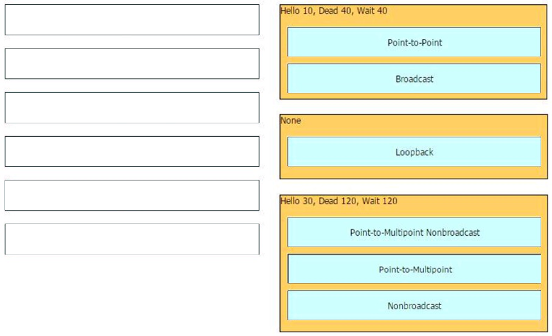Click orange gap between Point-to-Multipoint and Nonbroadcast
The height and width of the screenshot is (336, 552).
414,287
